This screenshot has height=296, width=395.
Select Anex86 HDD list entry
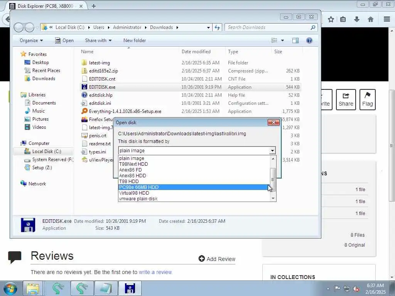click(x=194, y=176)
